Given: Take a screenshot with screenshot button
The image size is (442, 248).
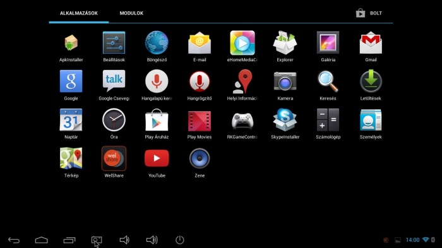Looking at the screenshot, I should [97, 240].
